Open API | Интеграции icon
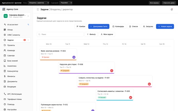Image resolution: width=178 pixels, height=111 pixels. pyautogui.click(x=5, y=94)
